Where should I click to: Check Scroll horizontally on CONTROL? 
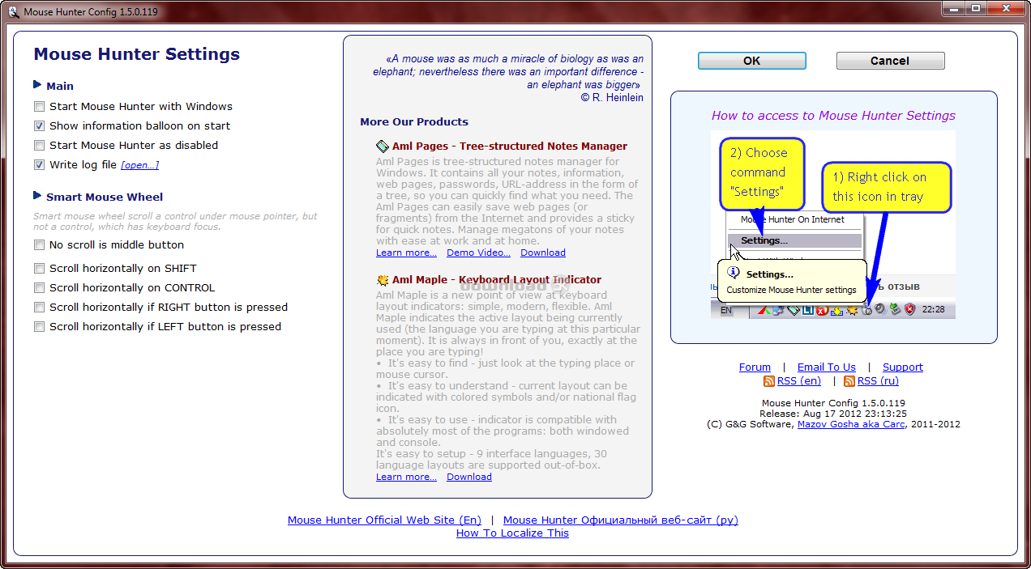click(39, 288)
